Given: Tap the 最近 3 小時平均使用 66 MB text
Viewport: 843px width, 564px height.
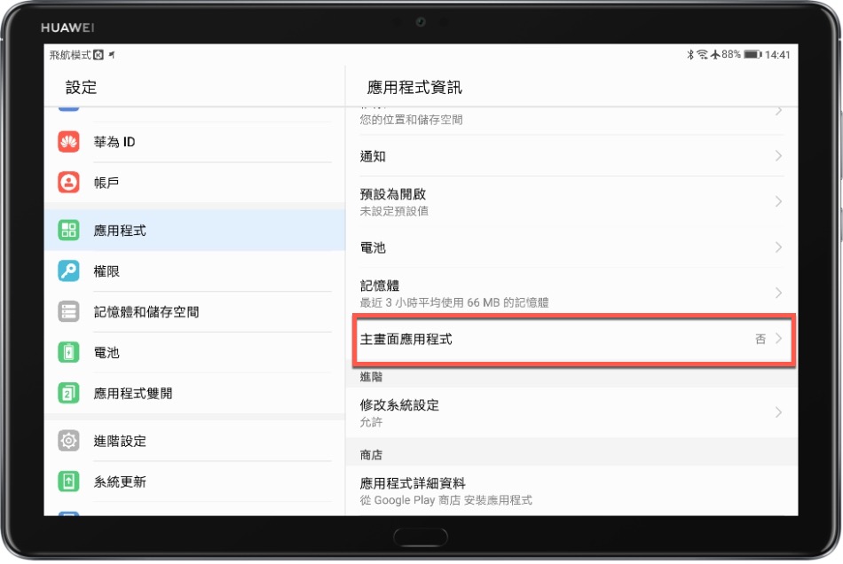Looking at the screenshot, I should 454,302.
